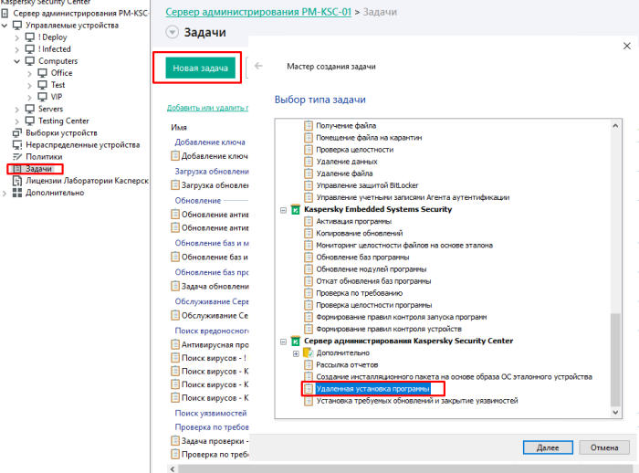Select Управление защитой BitLocker task type
This screenshot has width=639, height=473.
pos(367,185)
